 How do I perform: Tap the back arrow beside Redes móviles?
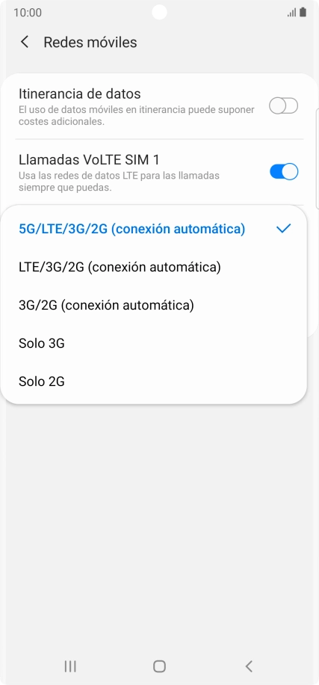[25, 43]
